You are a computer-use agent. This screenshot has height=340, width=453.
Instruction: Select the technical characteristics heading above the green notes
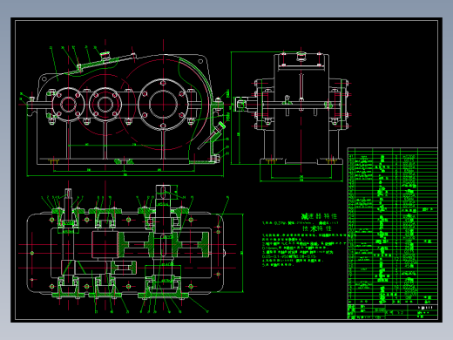pos(317,228)
